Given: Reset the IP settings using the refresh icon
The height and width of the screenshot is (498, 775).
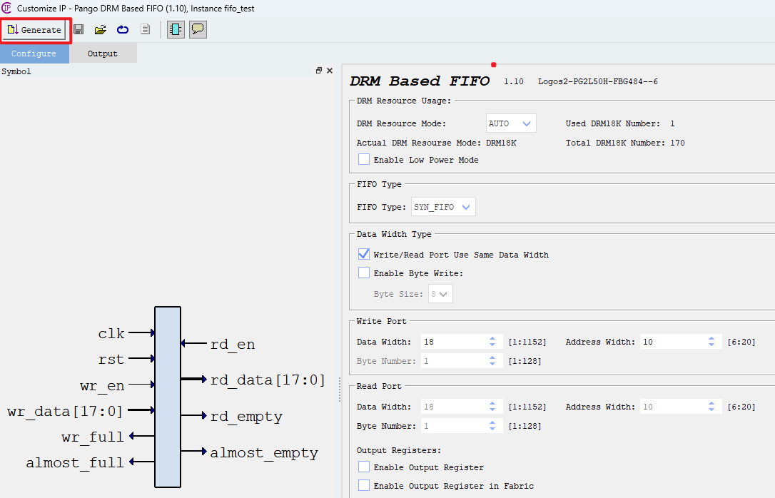Looking at the screenshot, I should pyautogui.click(x=121, y=29).
